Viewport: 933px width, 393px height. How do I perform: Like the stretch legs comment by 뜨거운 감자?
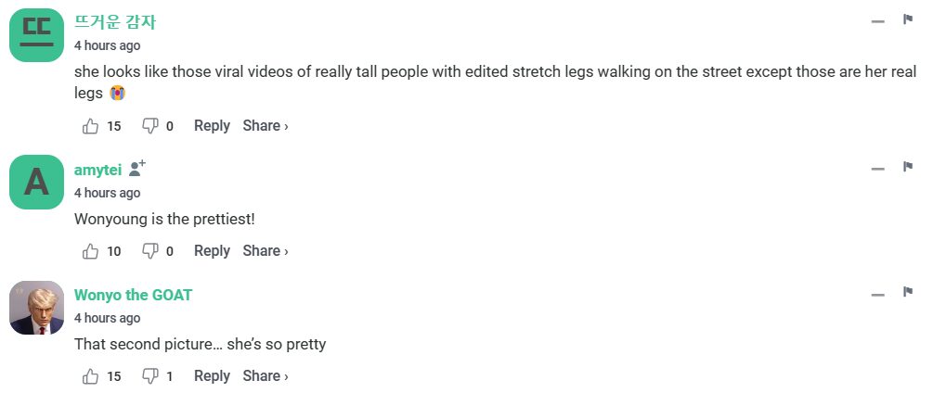[91, 126]
